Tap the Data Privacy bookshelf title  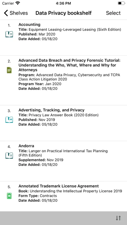click(x=63, y=13)
